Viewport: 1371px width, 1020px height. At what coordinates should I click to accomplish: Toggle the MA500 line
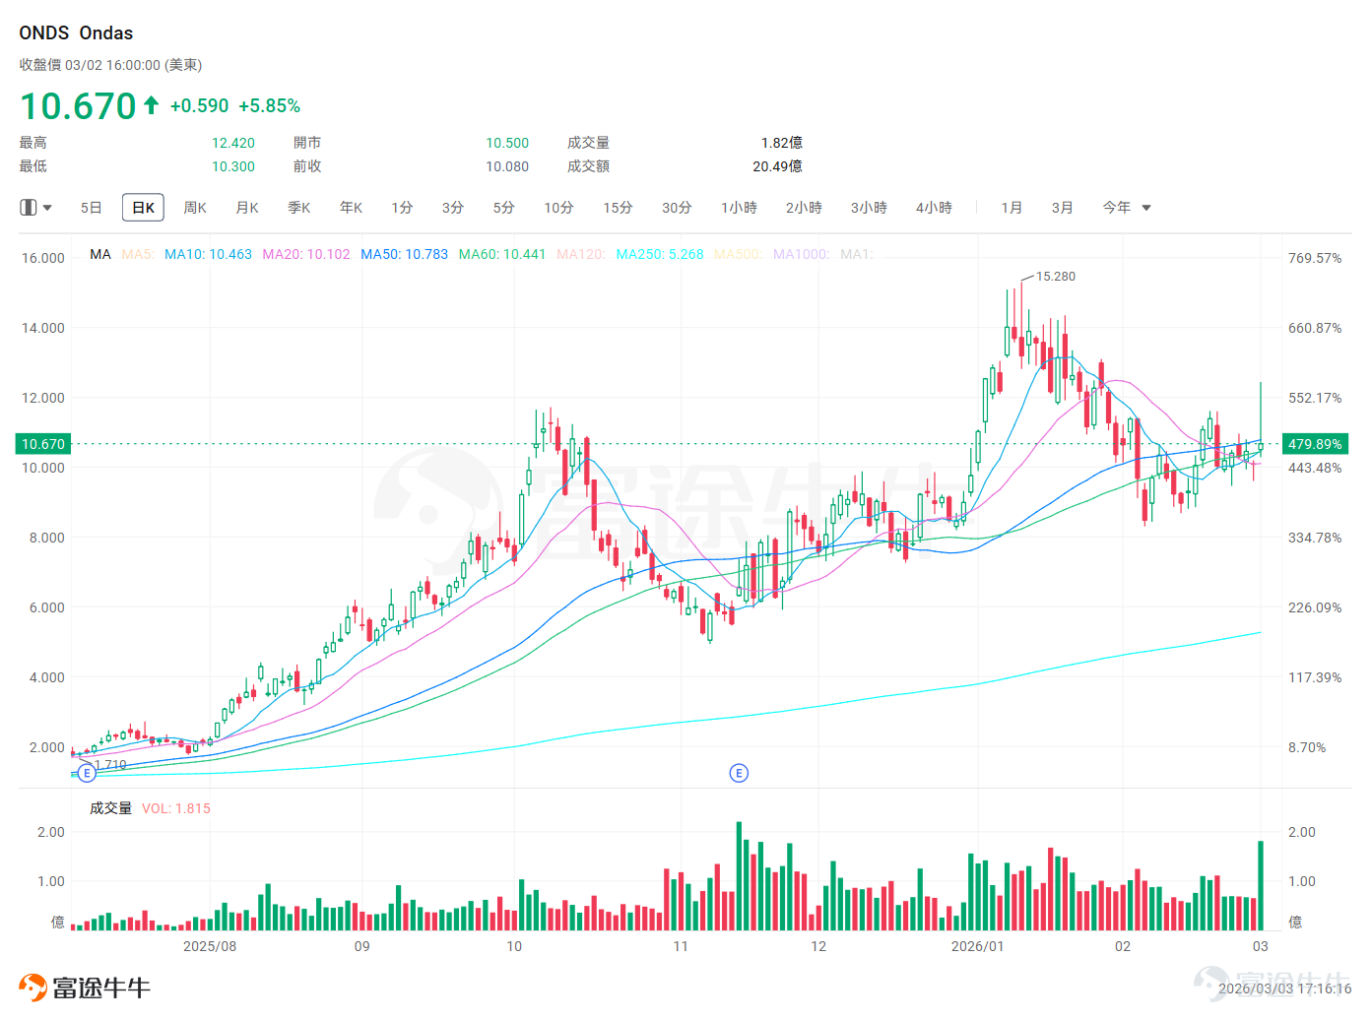pyautogui.click(x=738, y=254)
